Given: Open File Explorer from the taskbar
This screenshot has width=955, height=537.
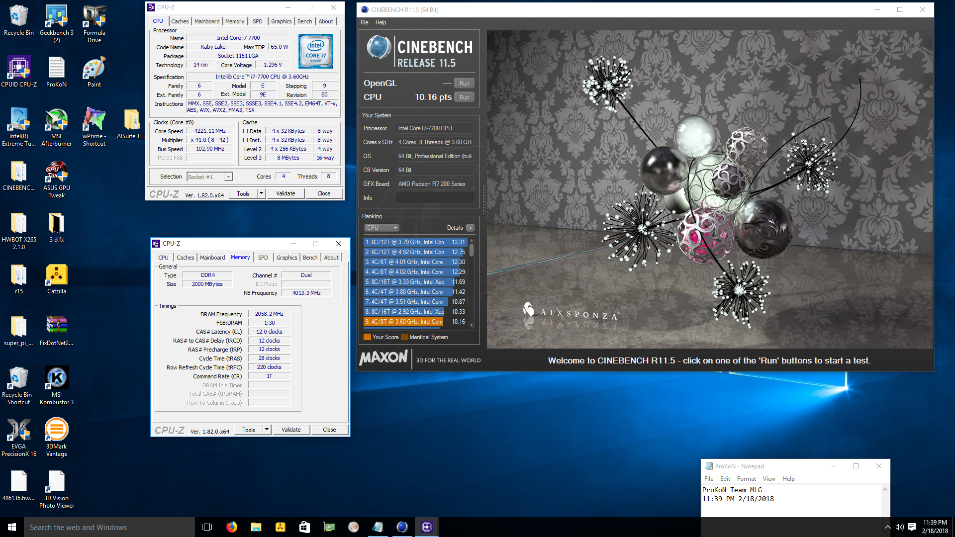Looking at the screenshot, I should pyautogui.click(x=256, y=527).
